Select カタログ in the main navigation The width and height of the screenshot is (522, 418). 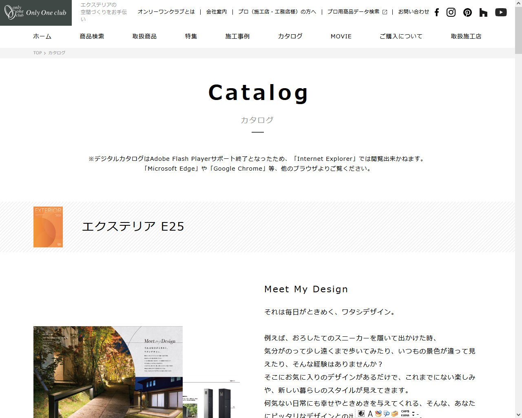pyautogui.click(x=290, y=36)
